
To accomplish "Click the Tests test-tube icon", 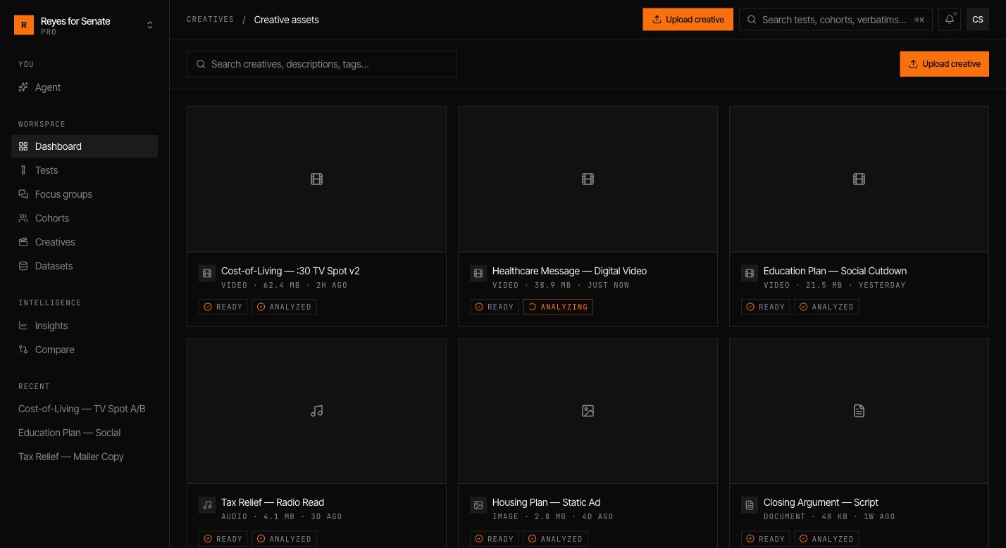I will (23, 170).
